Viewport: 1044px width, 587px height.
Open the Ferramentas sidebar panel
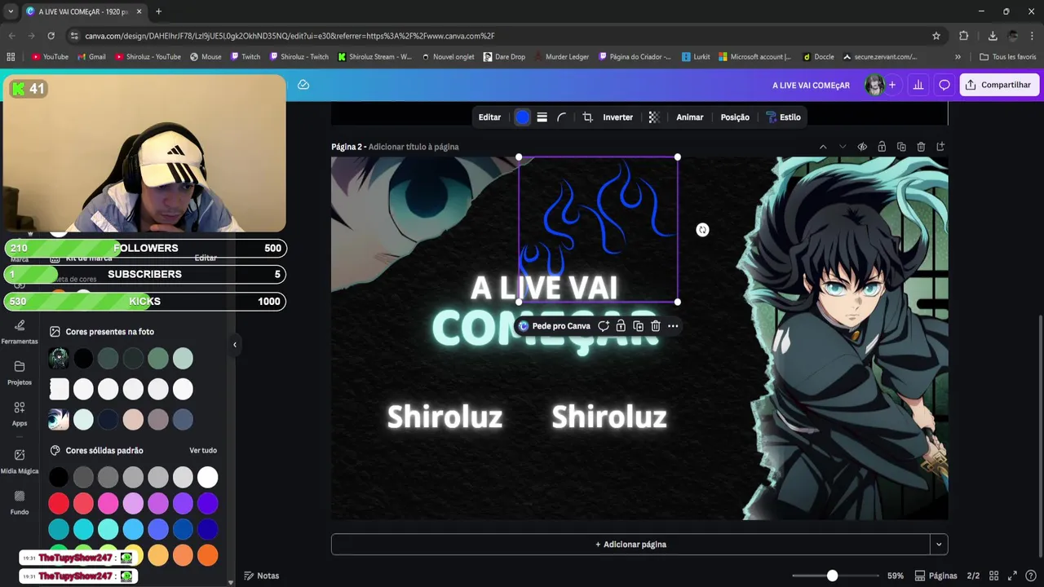pyautogui.click(x=20, y=332)
